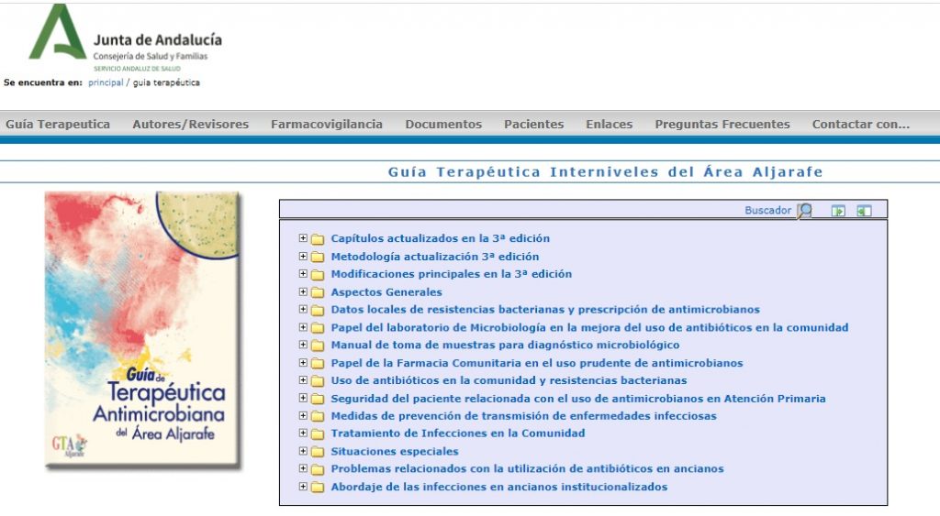Expand the Situaciones especiales node
The height and width of the screenshot is (516, 940).
[303, 451]
